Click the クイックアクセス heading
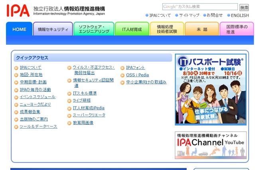 tap(32, 58)
